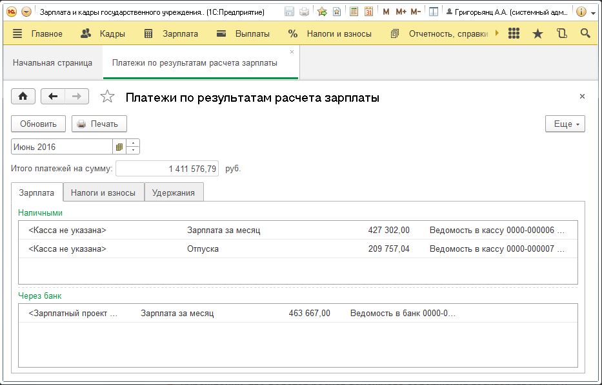Switch to the Удержания tab
This screenshot has width=602, height=385.
[x=174, y=192]
